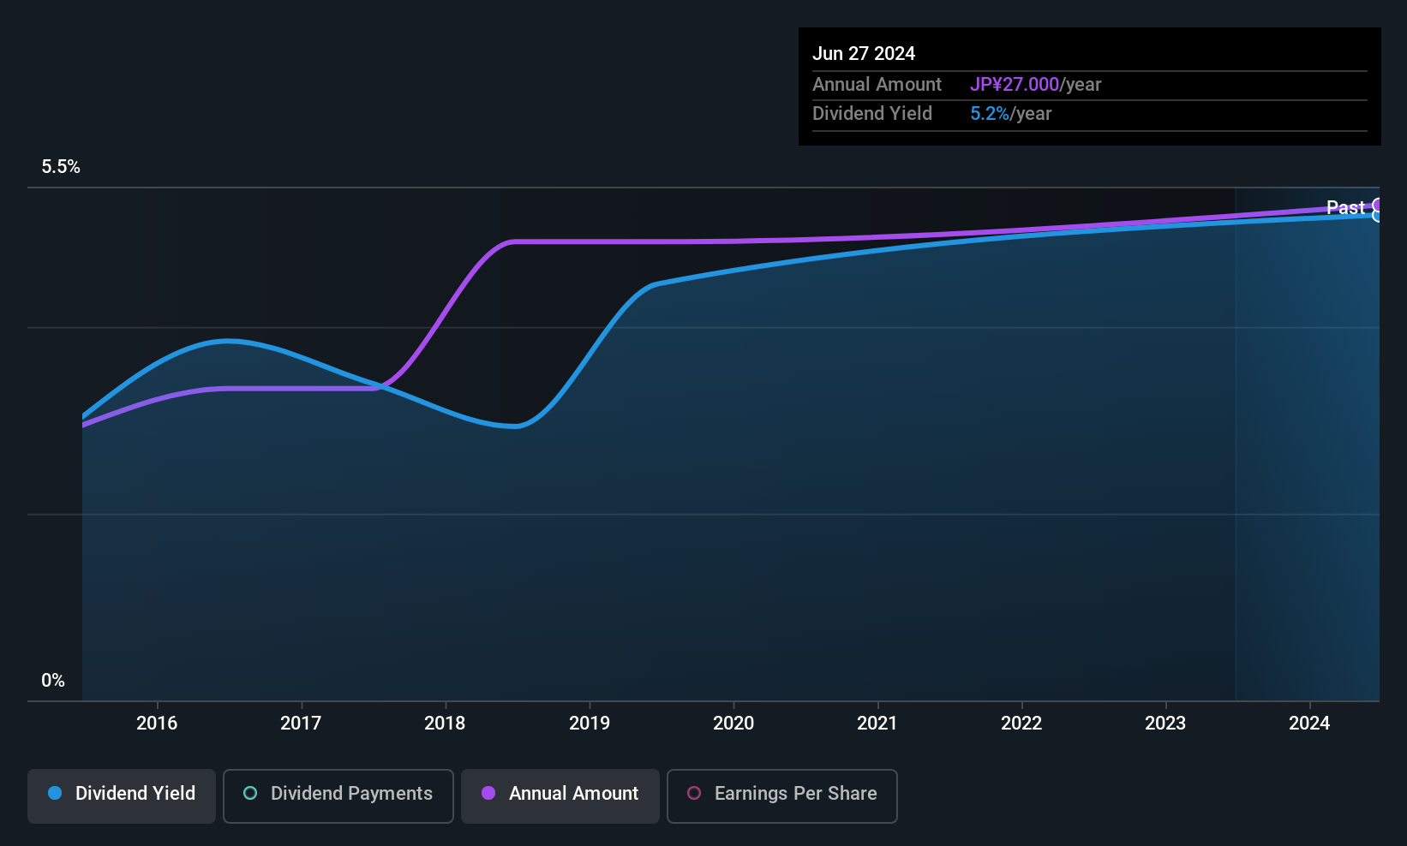Image resolution: width=1407 pixels, height=846 pixels.
Task: Click the 5.5% y-axis label
Action: click(x=61, y=167)
